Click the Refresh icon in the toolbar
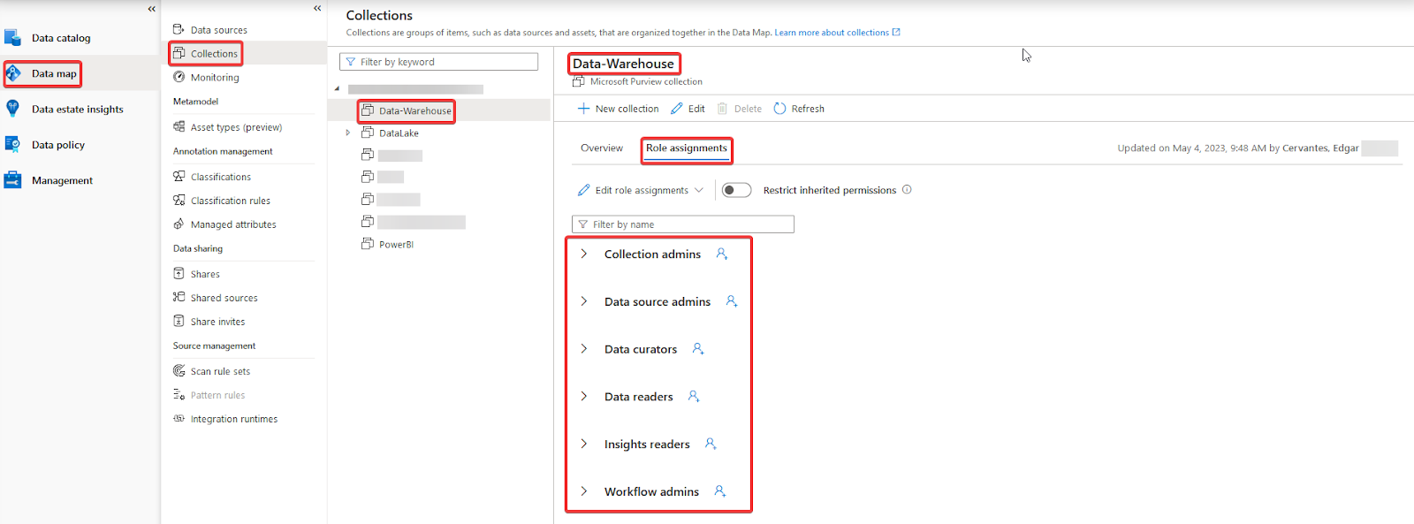The image size is (1414, 524). coord(779,109)
